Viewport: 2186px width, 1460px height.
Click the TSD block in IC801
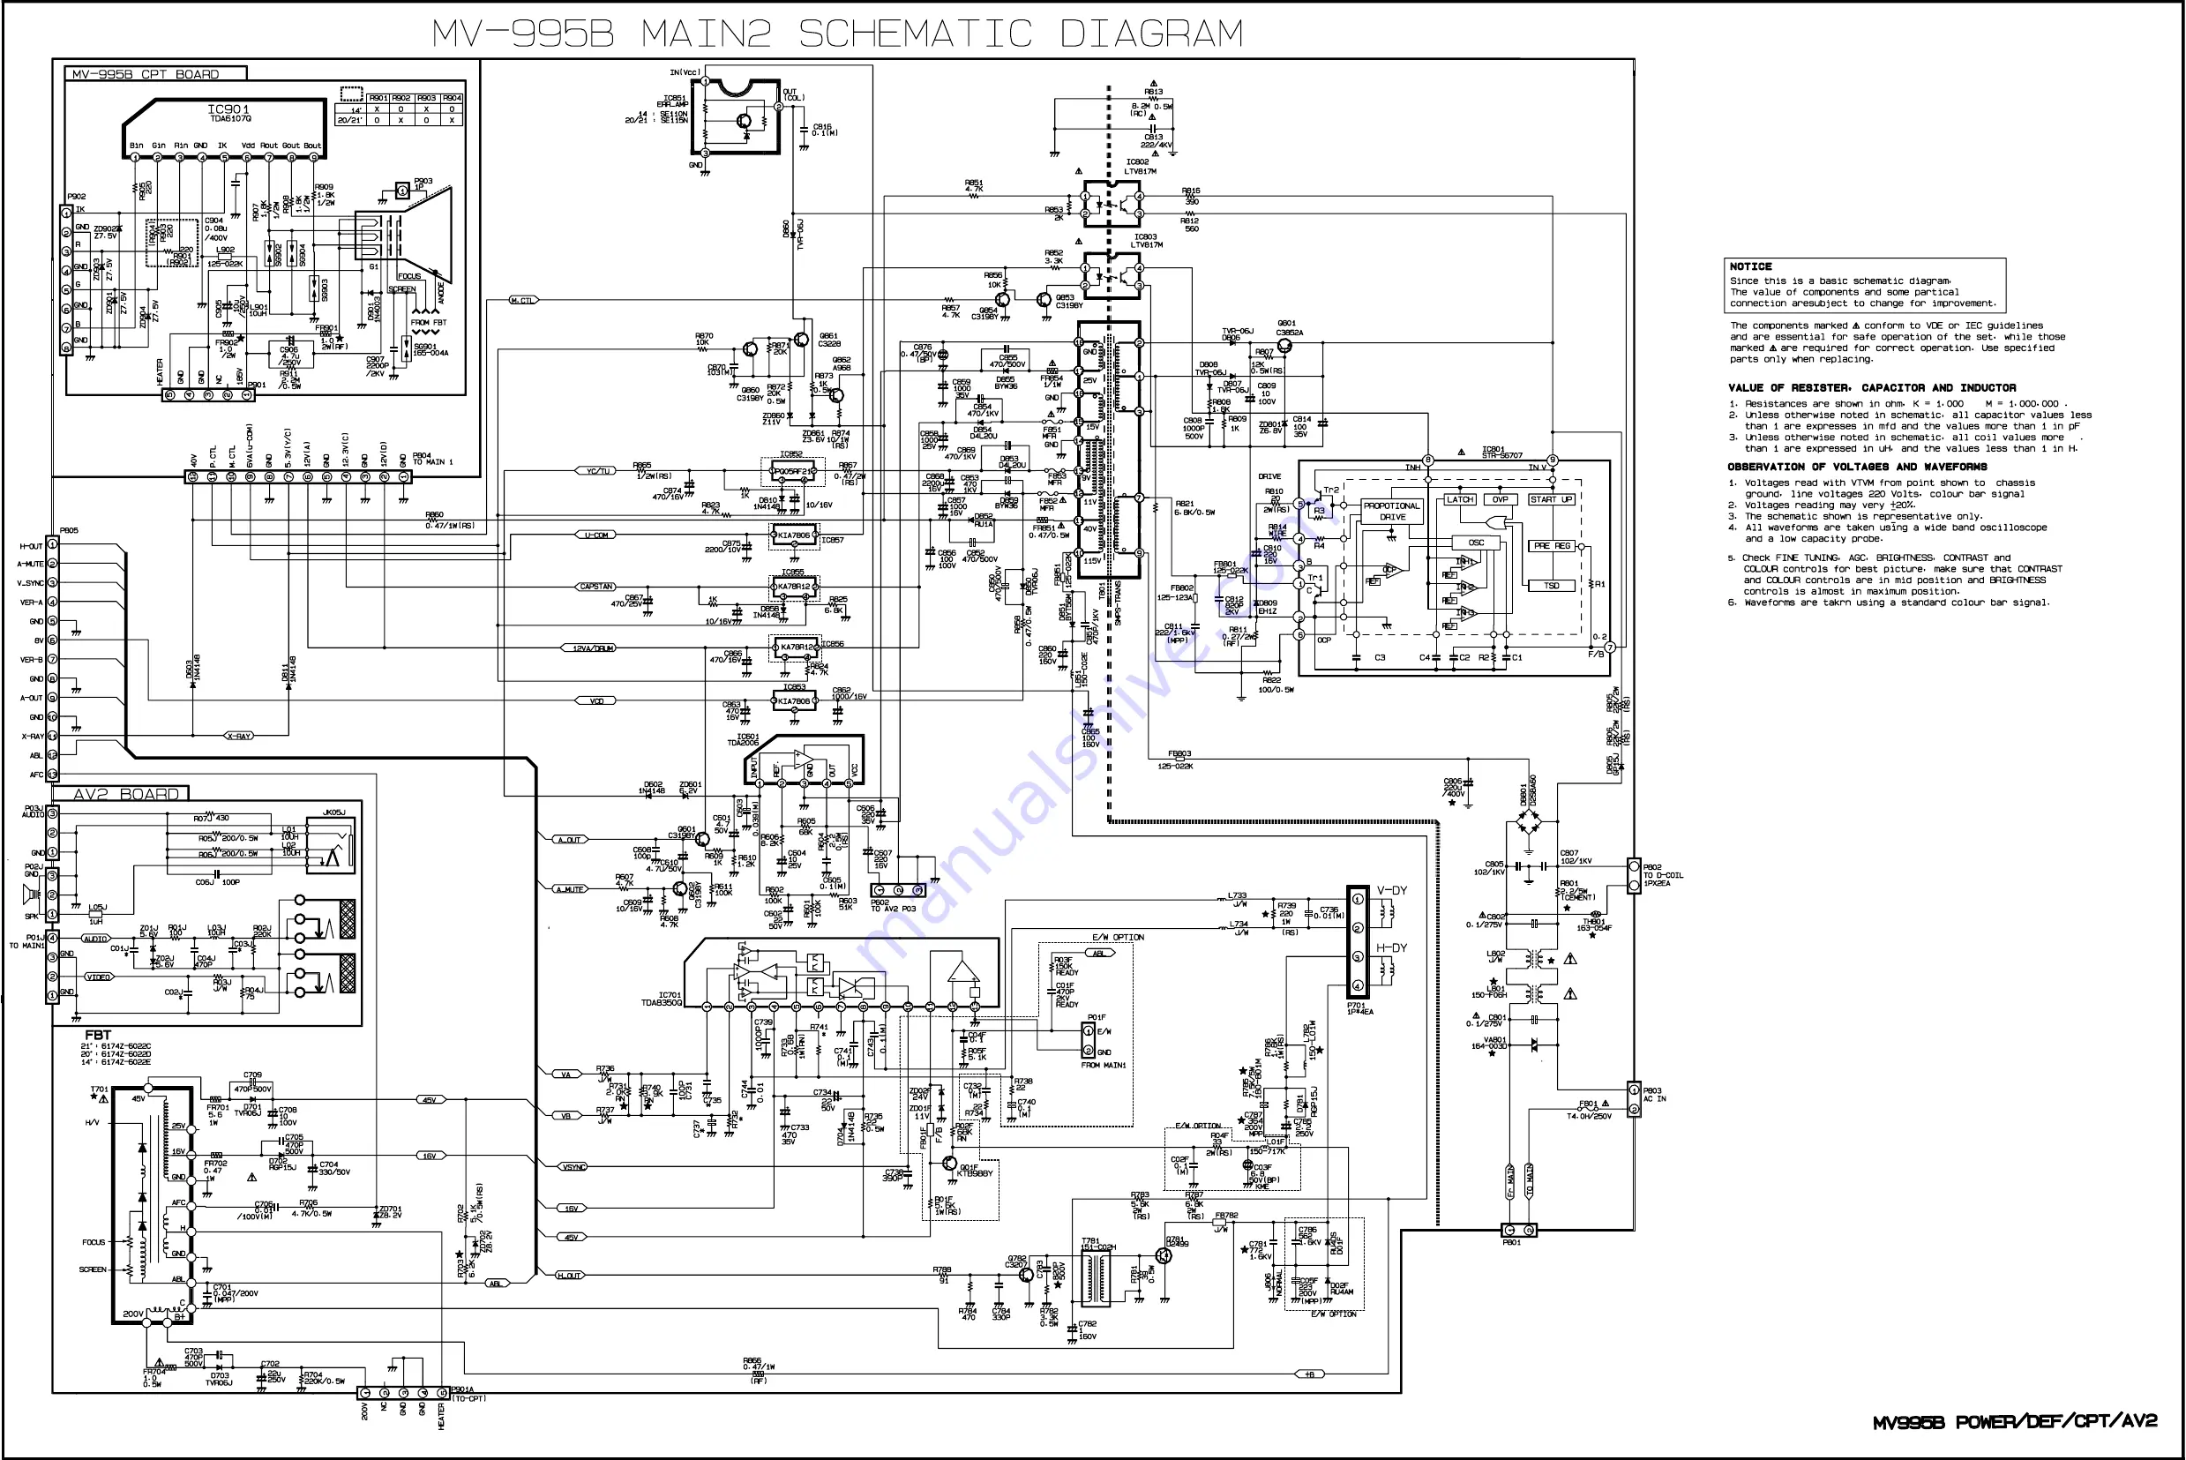[x=1552, y=586]
